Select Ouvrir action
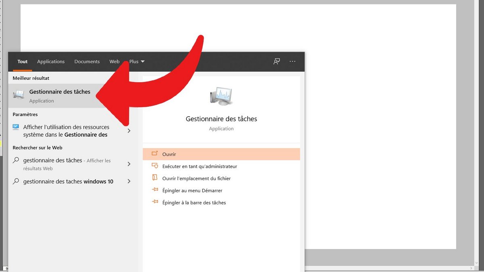Image resolution: width=484 pixels, height=272 pixels. click(x=221, y=154)
